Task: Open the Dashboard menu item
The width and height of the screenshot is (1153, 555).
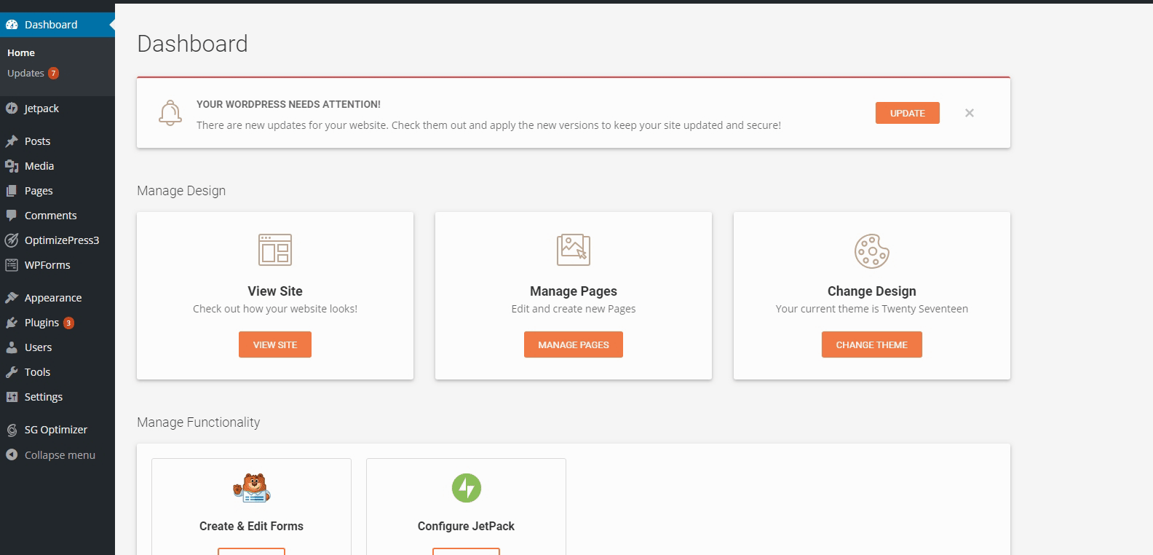Action: tap(58, 24)
